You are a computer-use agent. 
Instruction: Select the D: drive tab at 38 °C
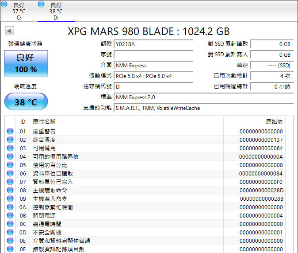pos(56,11)
